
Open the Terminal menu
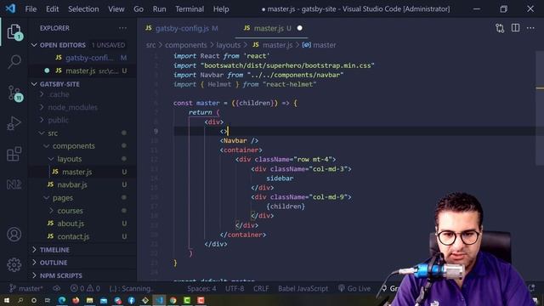click(x=190, y=9)
